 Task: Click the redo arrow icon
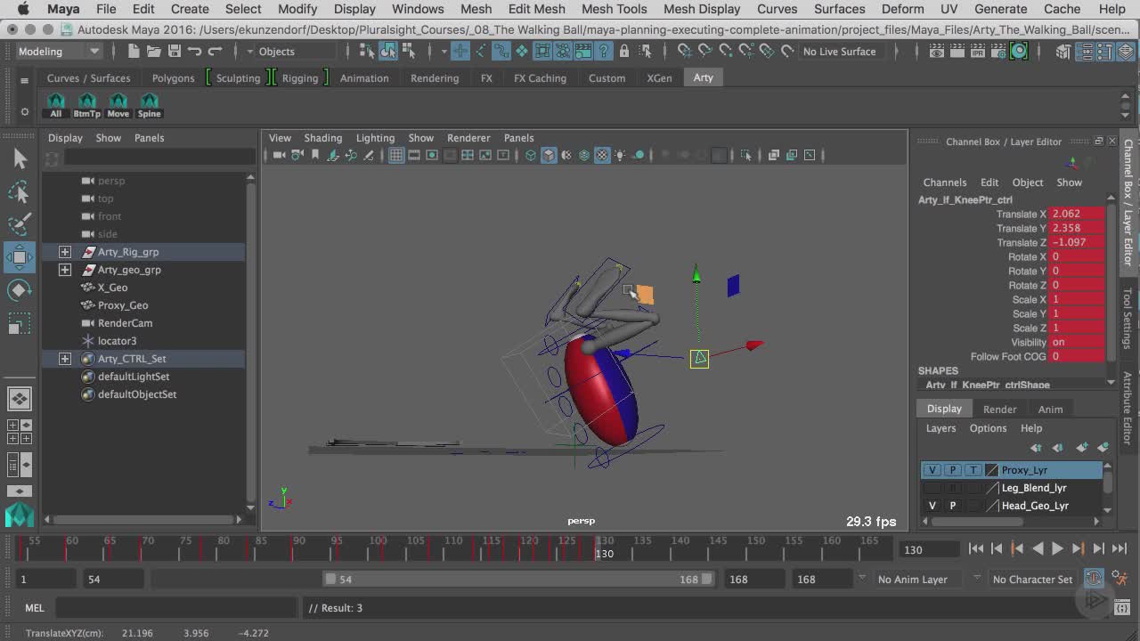(216, 52)
